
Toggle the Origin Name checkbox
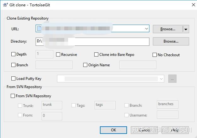pyautogui.click(x=85, y=65)
